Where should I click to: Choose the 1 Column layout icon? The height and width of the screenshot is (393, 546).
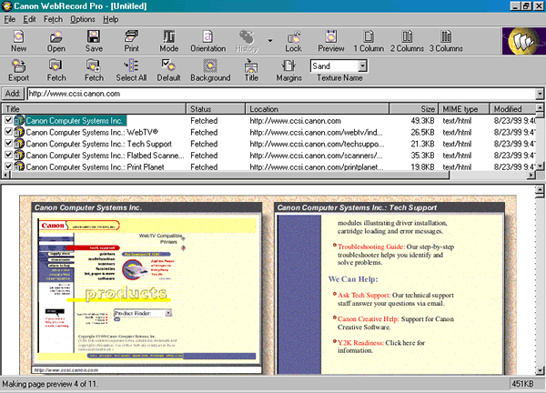pos(369,41)
